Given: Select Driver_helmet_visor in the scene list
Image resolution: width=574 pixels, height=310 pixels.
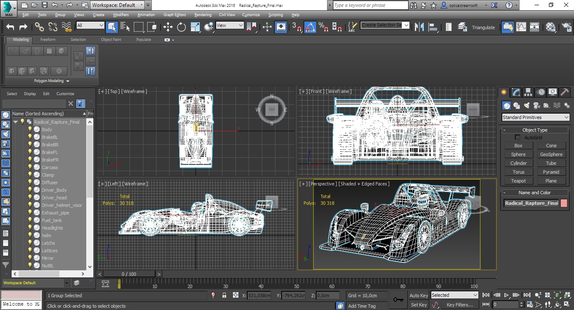Looking at the screenshot, I should pyautogui.click(x=62, y=205).
